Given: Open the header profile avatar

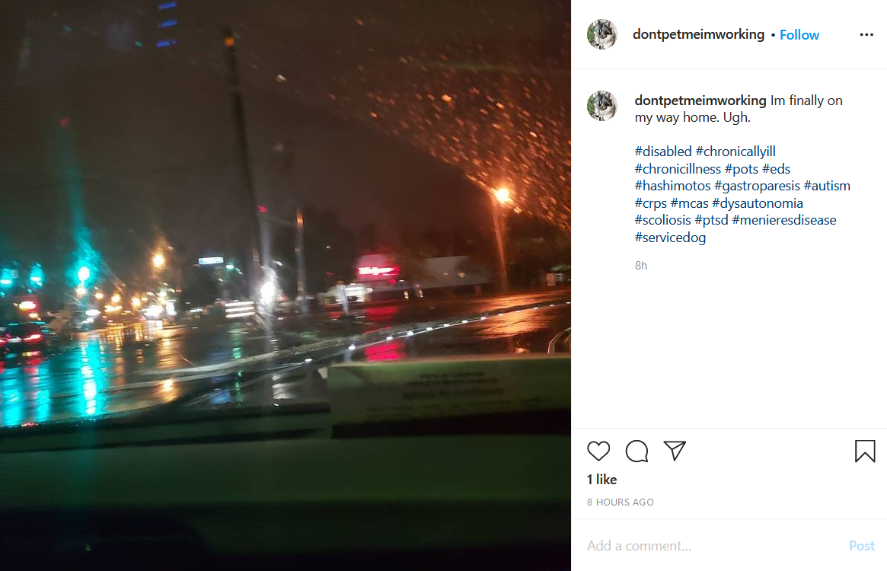Looking at the screenshot, I should coord(602,34).
